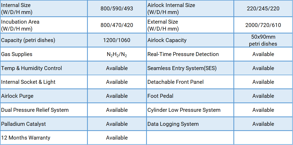Click the Incubation Area label cell
The image size is (293, 145).
(x=44, y=25)
